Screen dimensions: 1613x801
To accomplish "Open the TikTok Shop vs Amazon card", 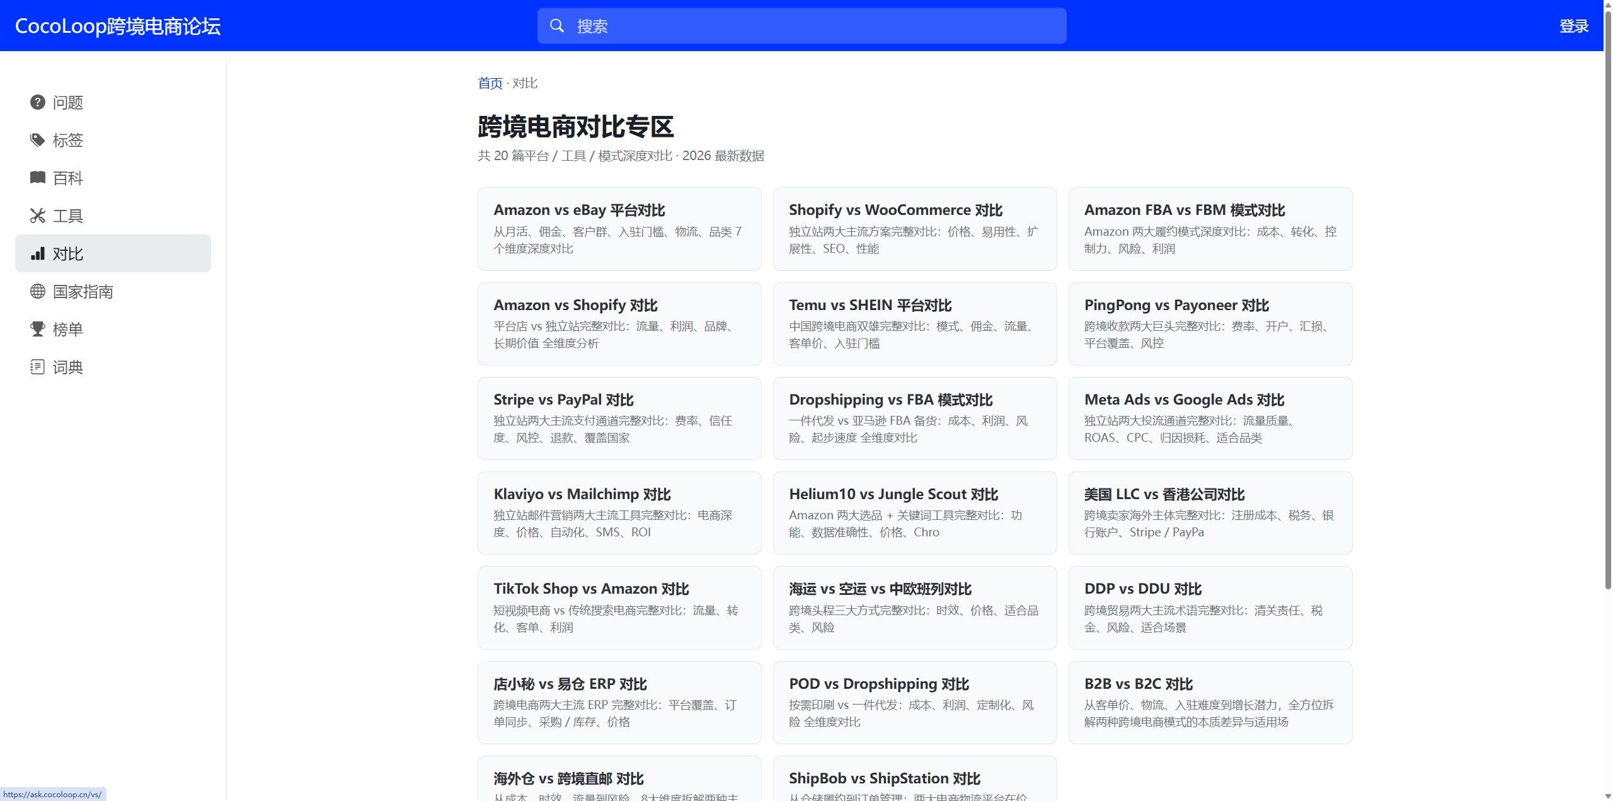I will point(619,608).
